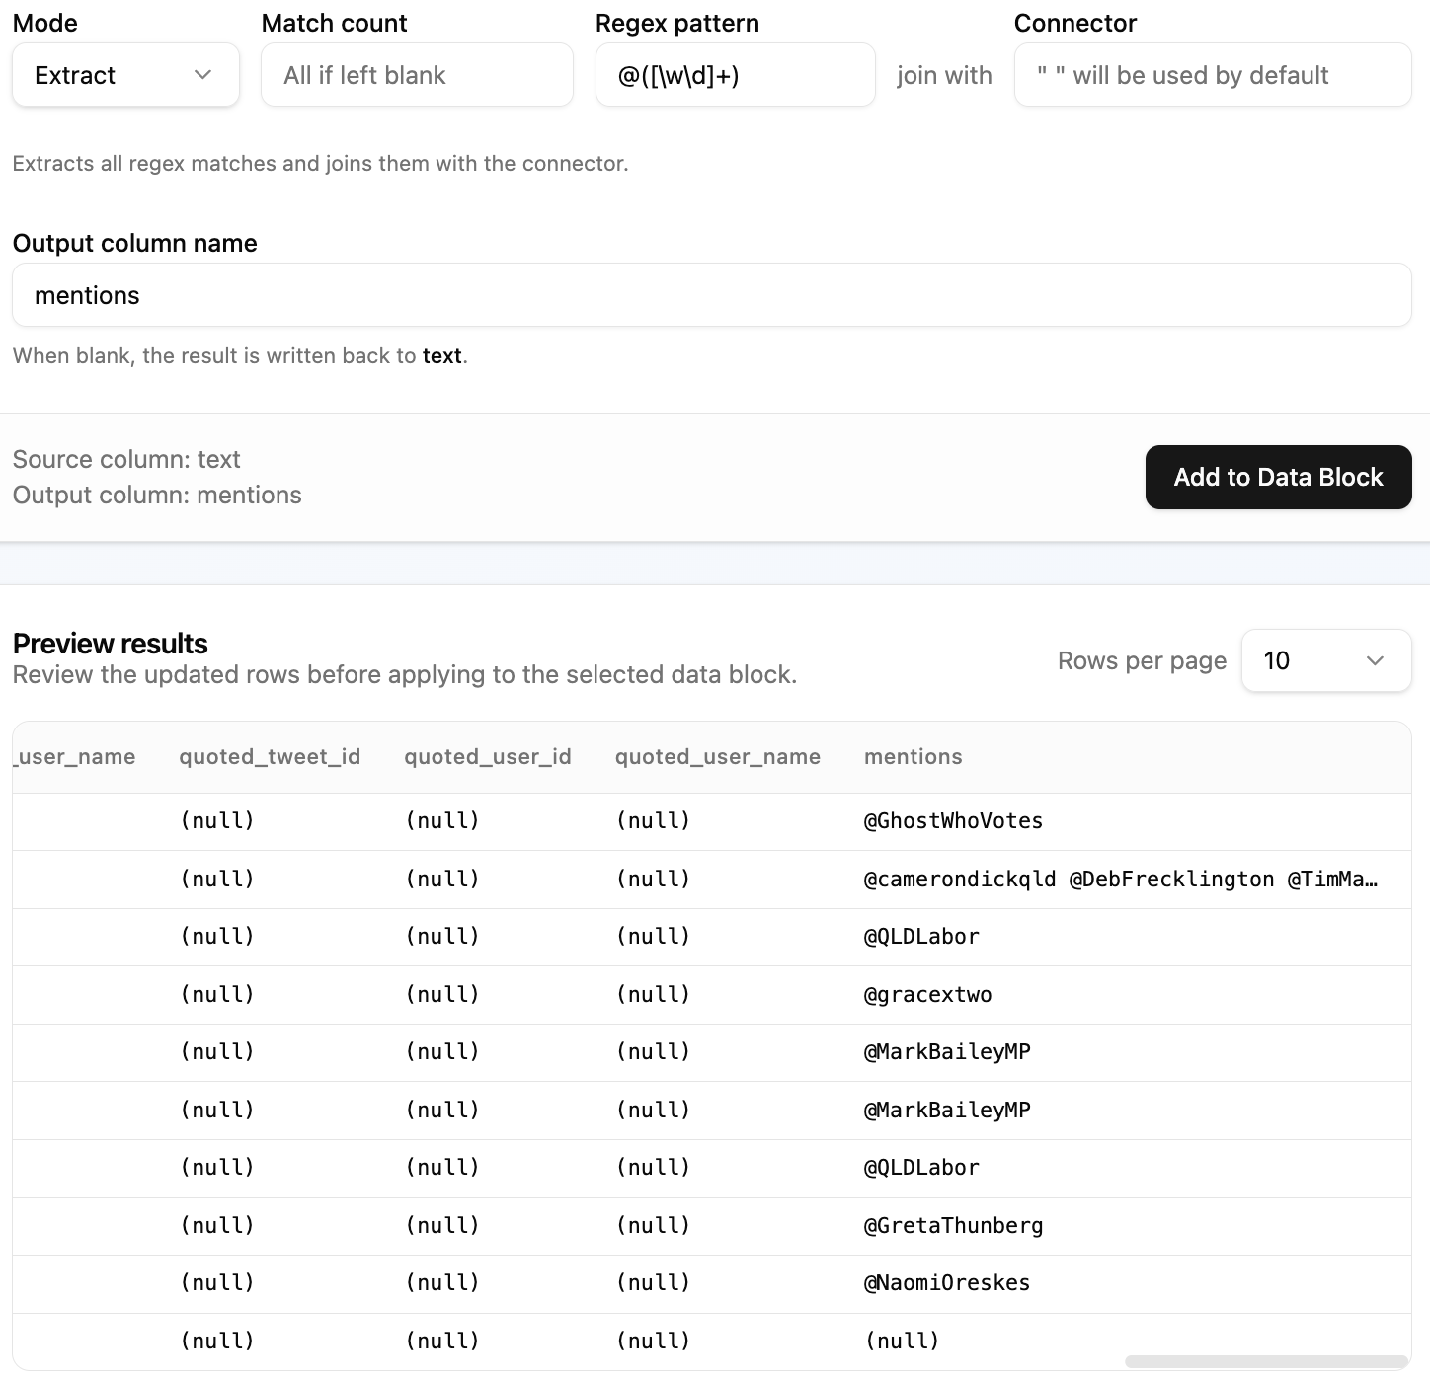Screen dimensions: 1430x1380
Task: Click the quoted_tweet_id column header
Action: pos(270,757)
